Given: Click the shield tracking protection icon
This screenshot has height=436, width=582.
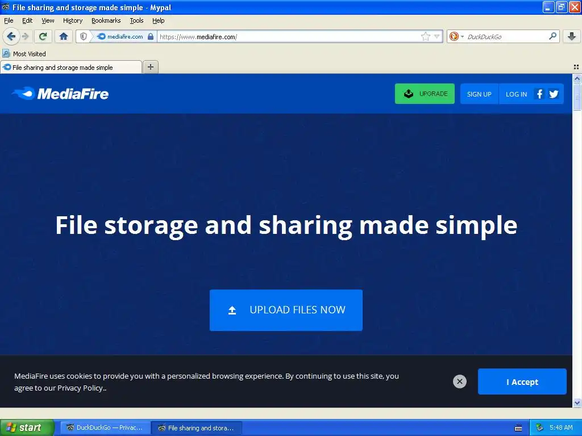Looking at the screenshot, I should [x=84, y=36].
